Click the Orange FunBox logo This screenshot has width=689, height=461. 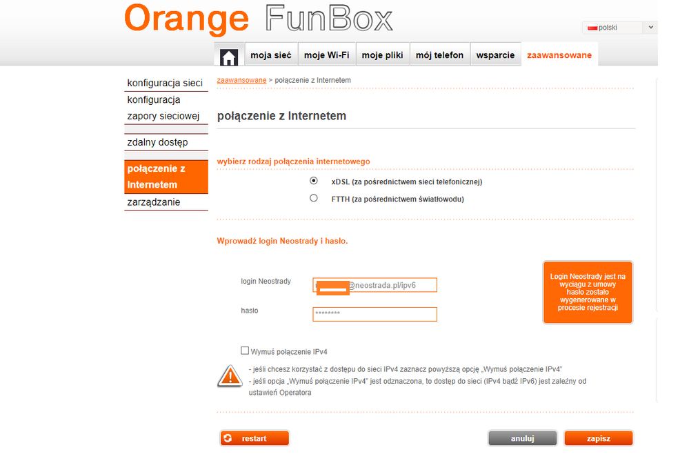click(259, 19)
